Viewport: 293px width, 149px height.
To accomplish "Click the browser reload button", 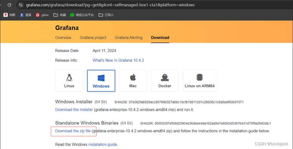I will click(9, 5).
